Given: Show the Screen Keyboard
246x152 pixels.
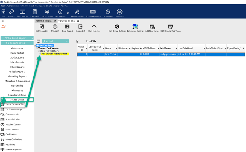Looking at the screenshot, I should 93,13.
